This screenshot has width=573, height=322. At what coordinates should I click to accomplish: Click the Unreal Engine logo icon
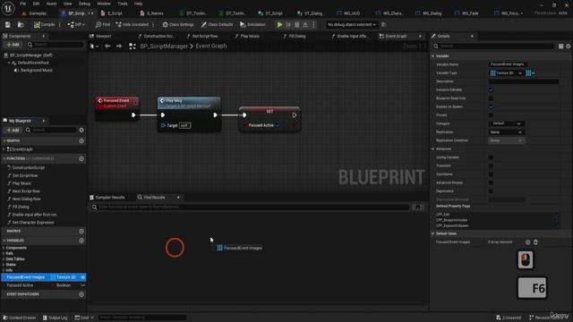[x=8, y=8]
